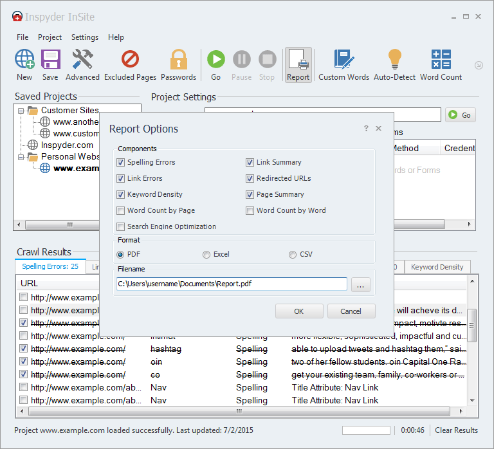Uncheck the hashtag spelling row checkbox

pos(23,348)
